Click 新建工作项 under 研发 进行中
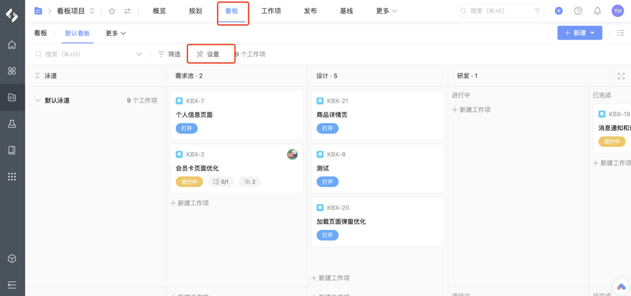The image size is (631, 296). [472, 110]
